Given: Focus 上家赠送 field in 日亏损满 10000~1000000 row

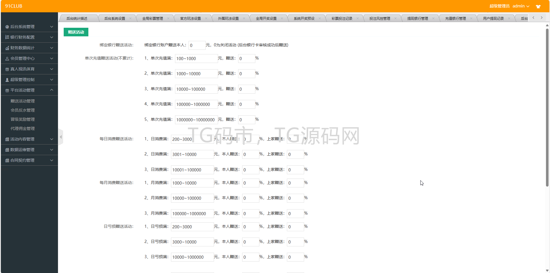Looking at the screenshot, I should point(296,257).
